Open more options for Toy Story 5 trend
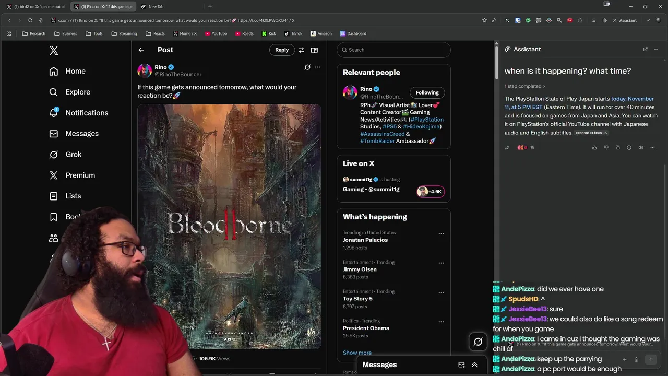The image size is (668, 376). [442, 292]
